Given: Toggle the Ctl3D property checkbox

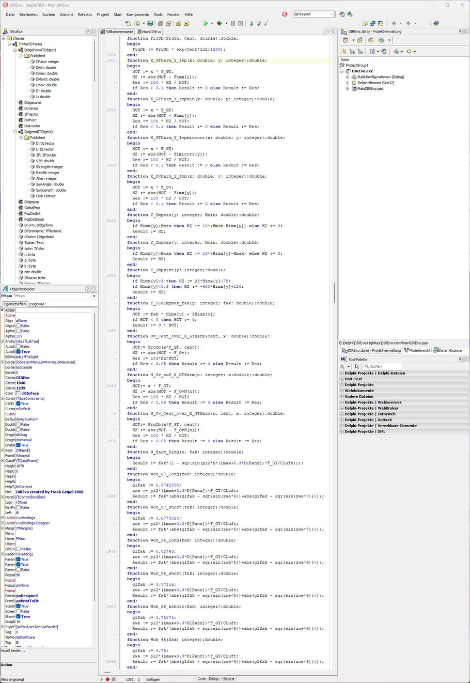Looking at the screenshot, I should pos(19,403).
